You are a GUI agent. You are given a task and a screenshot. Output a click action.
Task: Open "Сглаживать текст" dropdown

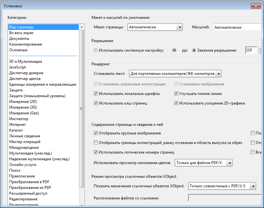click(175, 74)
